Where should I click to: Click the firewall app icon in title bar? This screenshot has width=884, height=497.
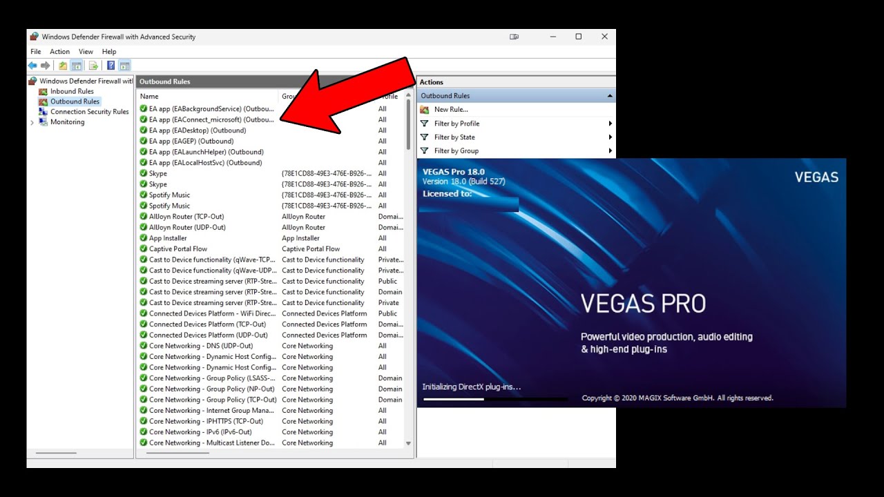(x=35, y=37)
